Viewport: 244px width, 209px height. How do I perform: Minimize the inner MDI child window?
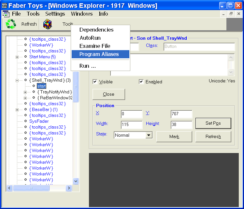[x=223, y=14]
